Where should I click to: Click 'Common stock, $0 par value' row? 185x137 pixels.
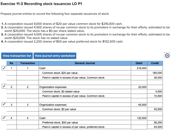(85, 109)
